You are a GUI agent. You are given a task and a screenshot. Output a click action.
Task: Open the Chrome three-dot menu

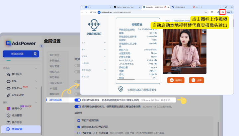click(232, 12)
